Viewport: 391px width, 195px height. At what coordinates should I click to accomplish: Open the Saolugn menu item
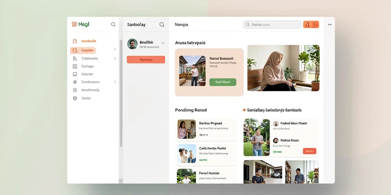point(87,66)
